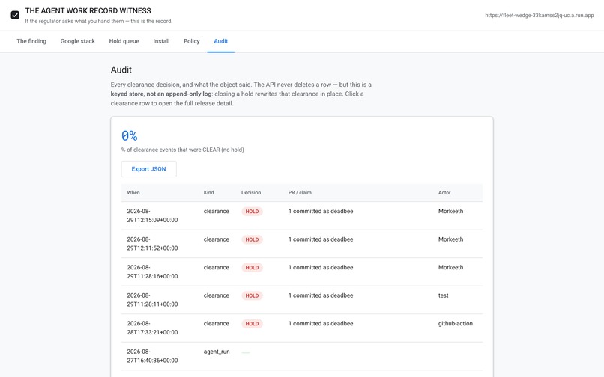Image resolution: width=604 pixels, height=377 pixels.
Task: Click the Audit page heading
Action: coord(121,70)
